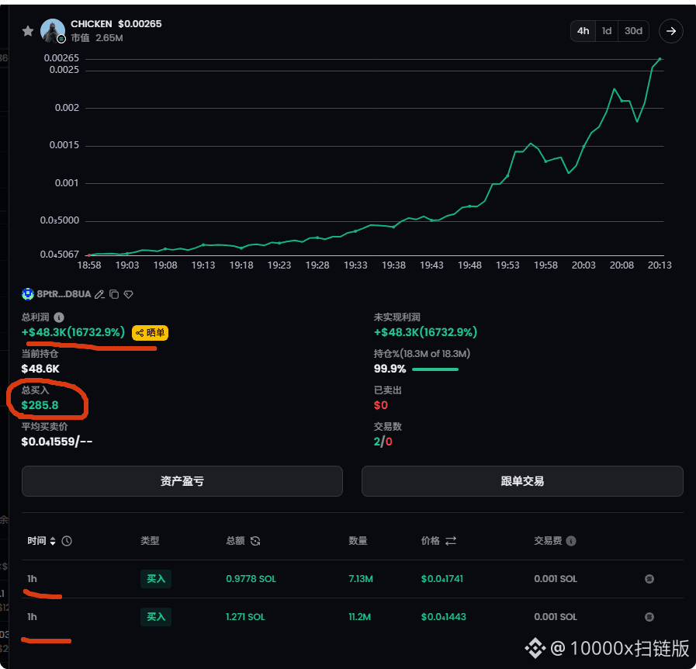Click the 总买入 value $285.8

point(40,405)
